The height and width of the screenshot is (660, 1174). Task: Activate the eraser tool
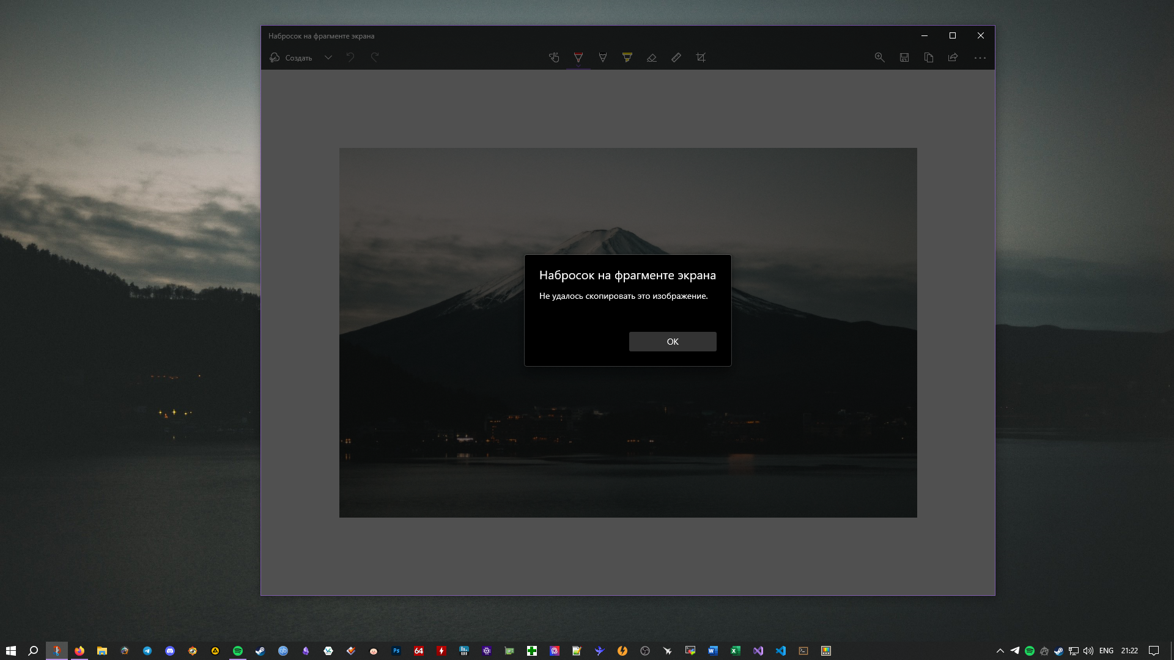coord(651,57)
